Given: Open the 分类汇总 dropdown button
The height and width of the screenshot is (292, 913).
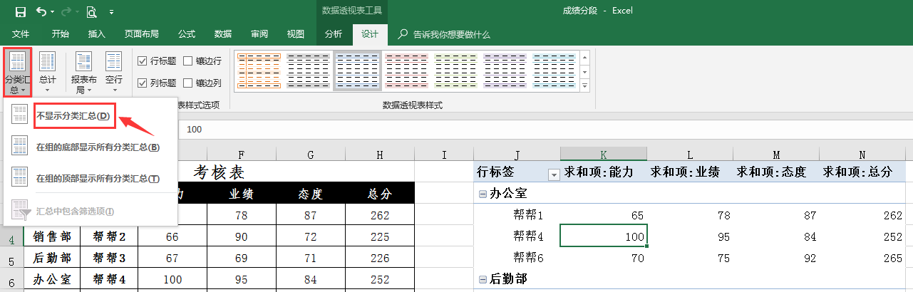Looking at the screenshot, I should coord(17,72).
